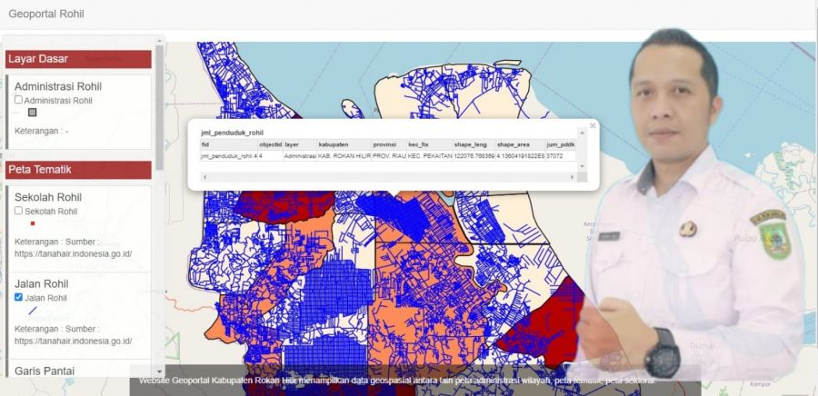Image resolution: width=818 pixels, height=396 pixels.
Task: Click the Peta Tematik section header
Action: pos(78,170)
